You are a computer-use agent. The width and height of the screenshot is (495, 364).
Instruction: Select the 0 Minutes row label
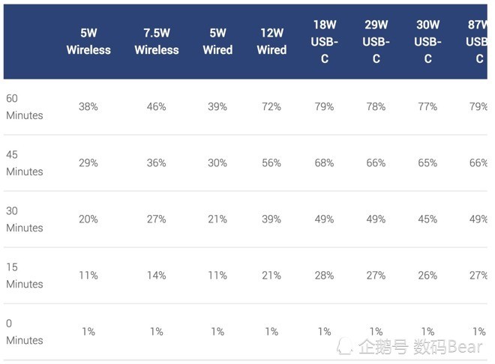(x=25, y=332)
